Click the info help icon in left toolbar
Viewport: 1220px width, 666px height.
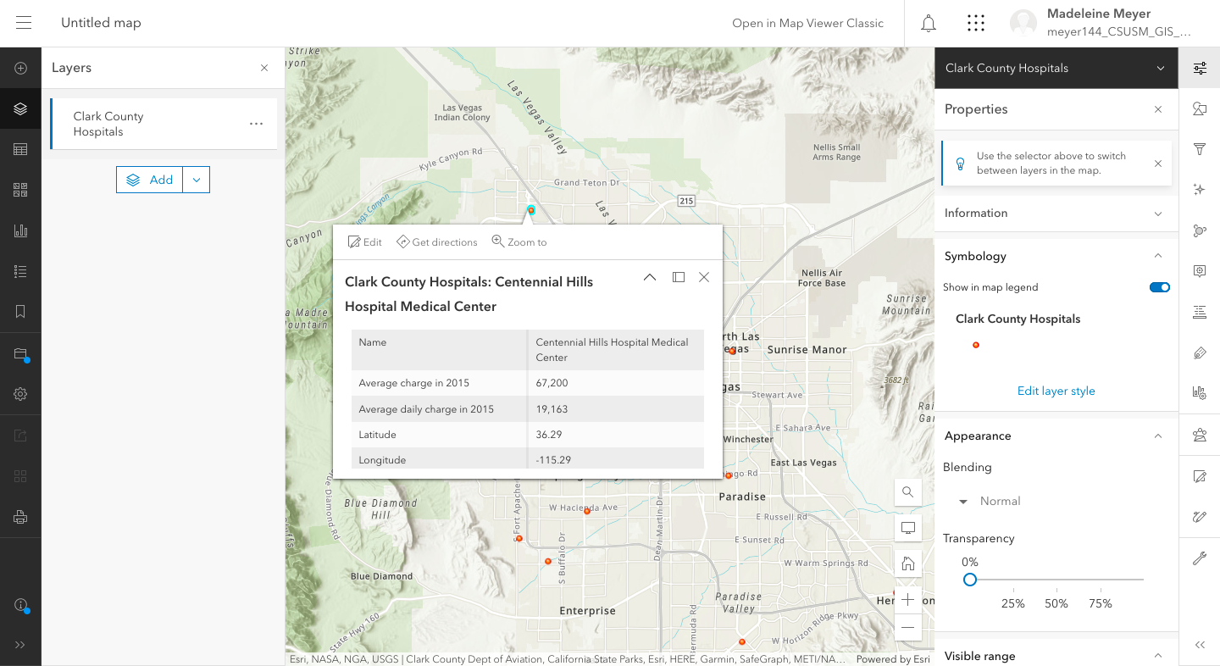point(20,605)
